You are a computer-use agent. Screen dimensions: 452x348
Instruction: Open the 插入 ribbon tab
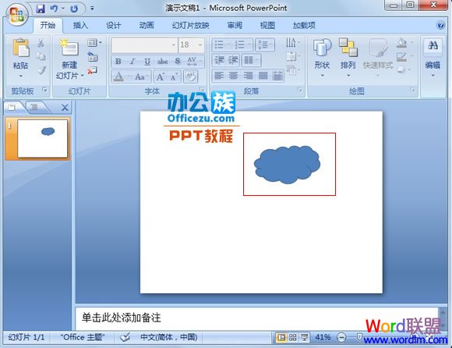click(80, 26)
